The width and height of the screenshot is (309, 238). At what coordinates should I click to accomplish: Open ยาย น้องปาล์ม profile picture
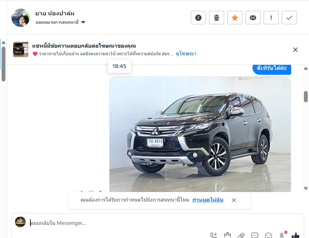(20, 18)
